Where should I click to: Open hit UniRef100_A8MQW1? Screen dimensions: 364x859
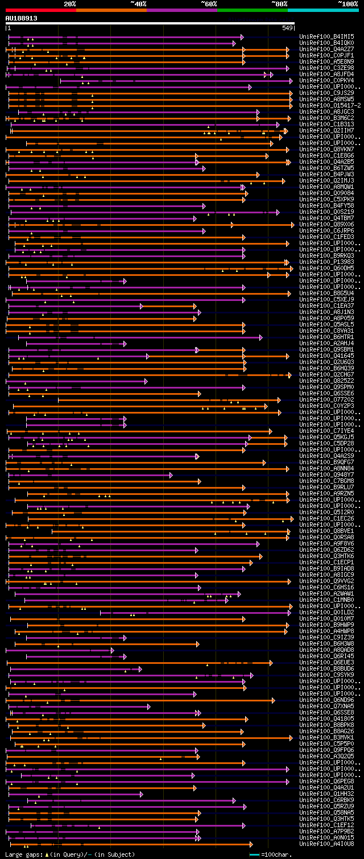click(x=326, y=187)
